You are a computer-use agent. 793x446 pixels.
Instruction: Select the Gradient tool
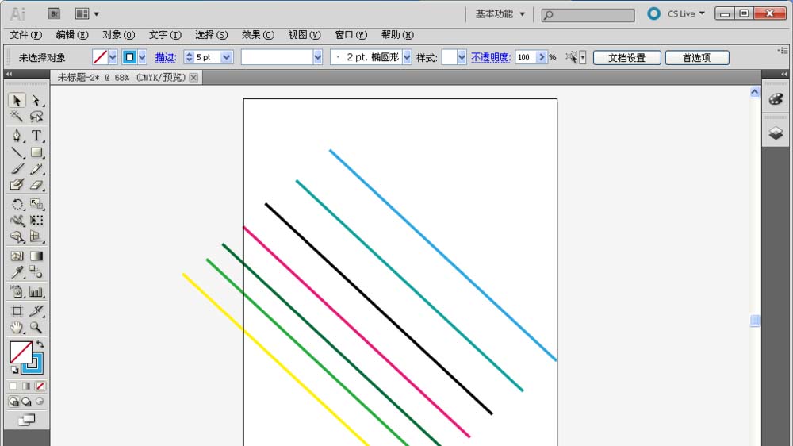click(x=36, y=256)
